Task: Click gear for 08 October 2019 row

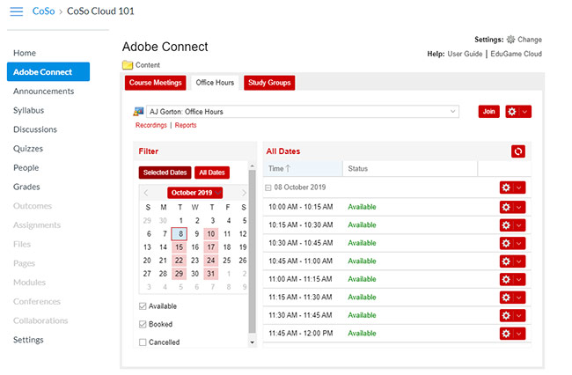Action: (506, 187)
